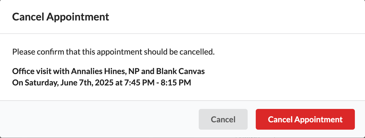
Task: Click the Cancel Appointment dialog title
Action: point(61,17)
